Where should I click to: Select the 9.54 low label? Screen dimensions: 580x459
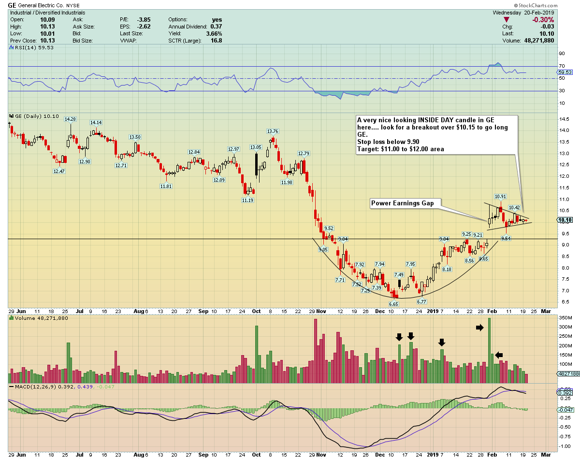coord(506,239)
